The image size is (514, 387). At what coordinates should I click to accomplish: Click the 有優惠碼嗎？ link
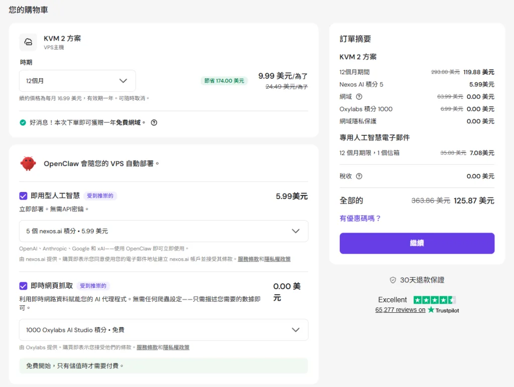[x=360, y=218]
